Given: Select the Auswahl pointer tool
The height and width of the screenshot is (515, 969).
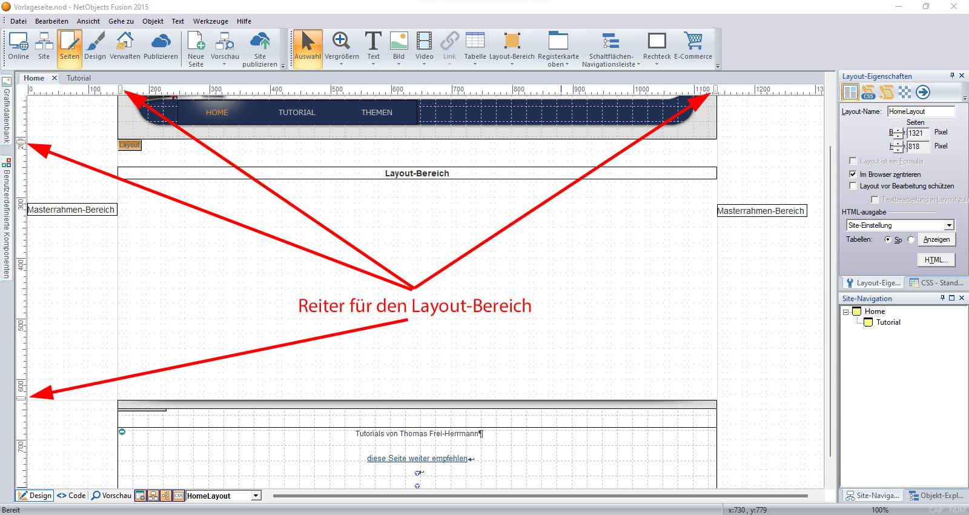Looking at the screenshot, I should pos(308,47).
